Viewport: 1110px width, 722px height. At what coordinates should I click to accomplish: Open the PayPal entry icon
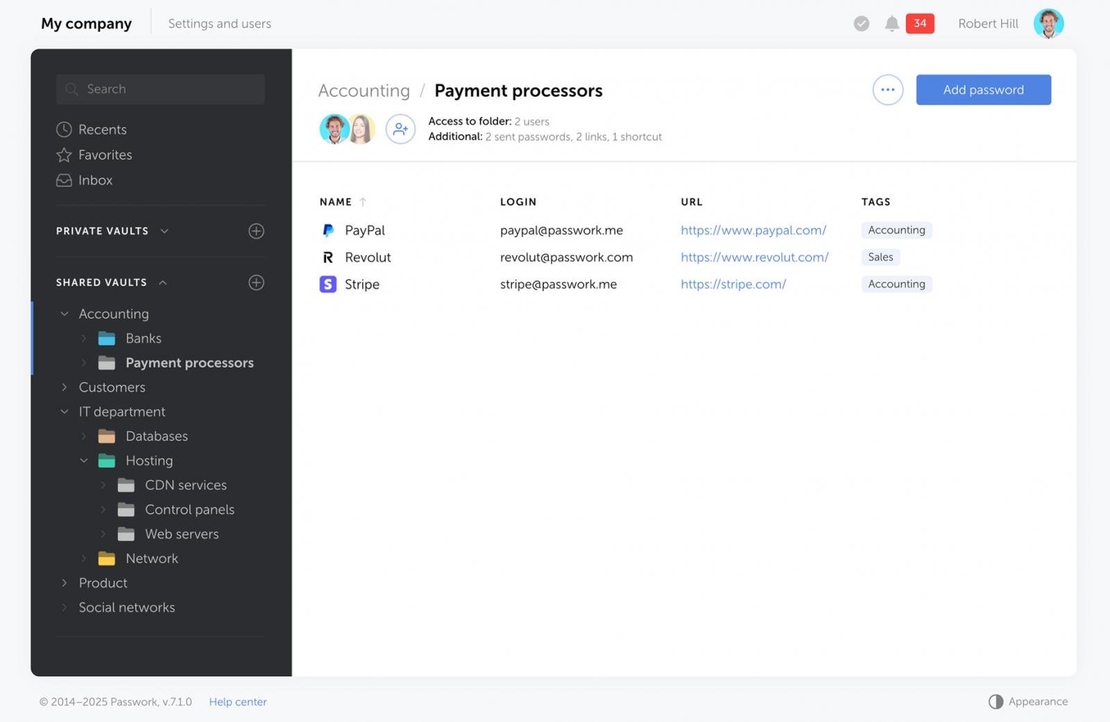[x=327, y=230]
